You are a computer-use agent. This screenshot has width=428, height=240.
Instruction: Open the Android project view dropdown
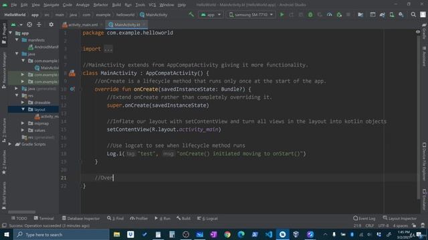[17, 25]
